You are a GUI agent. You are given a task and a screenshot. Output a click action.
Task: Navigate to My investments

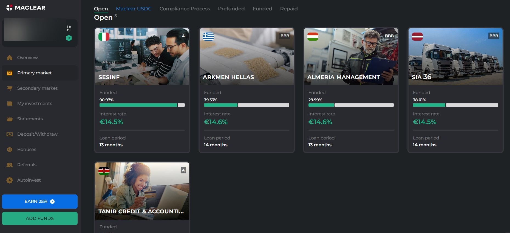[40, 103]
